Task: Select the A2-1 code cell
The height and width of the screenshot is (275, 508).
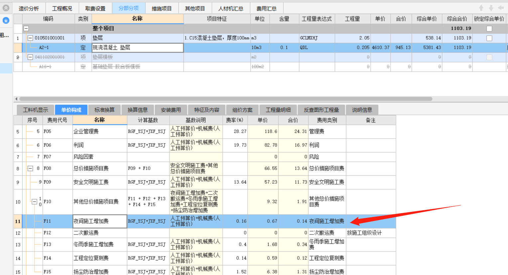Action: coord(49,47)
